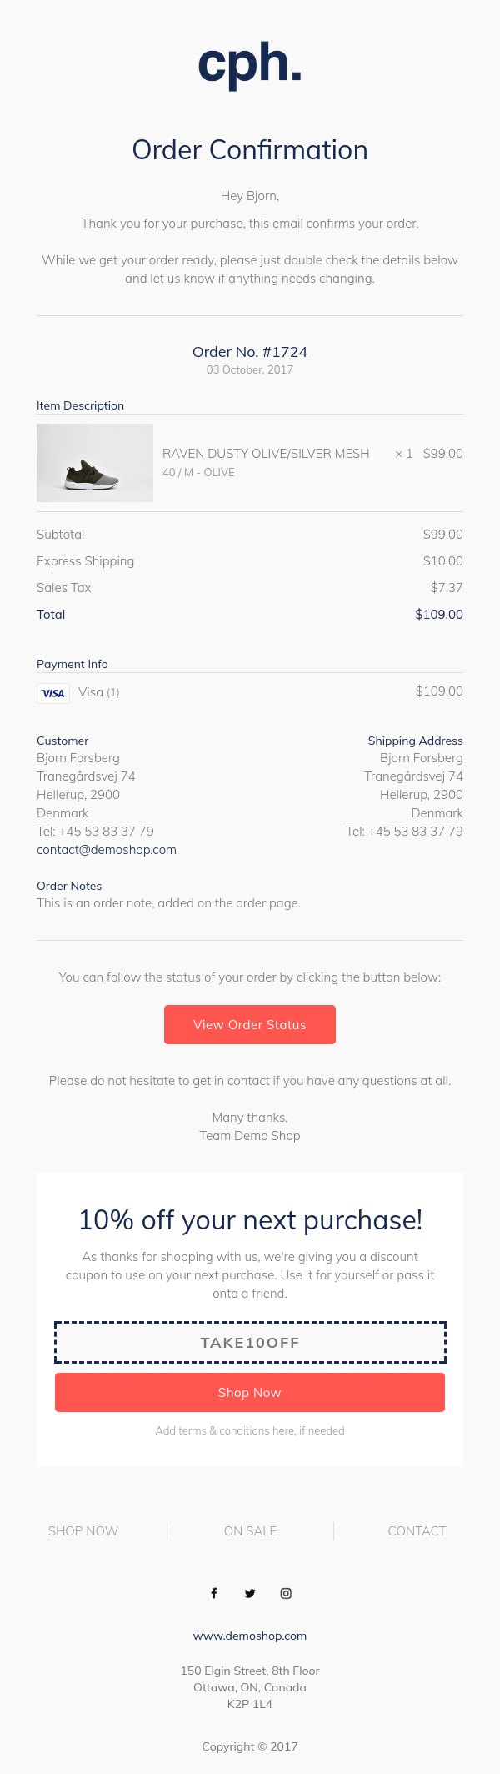
Task: Click the Order Confirmation title
Action: (250, 150)
